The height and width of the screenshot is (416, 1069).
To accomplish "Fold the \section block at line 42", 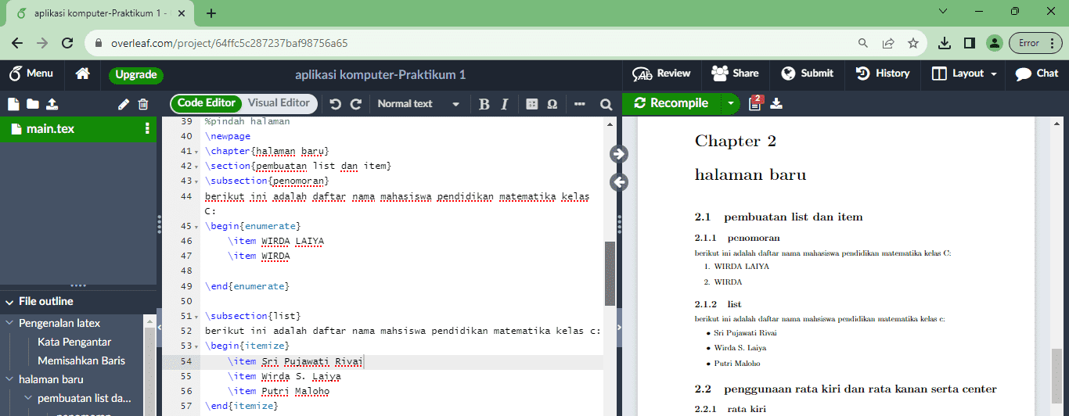I will (197, 167).
